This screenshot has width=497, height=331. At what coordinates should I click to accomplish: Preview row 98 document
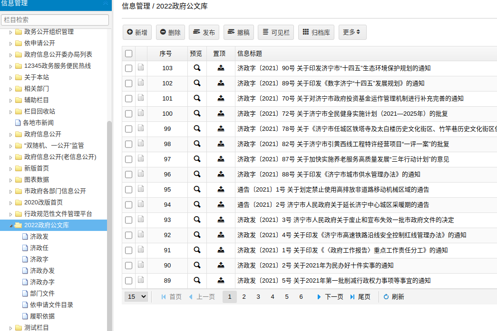[197, 144]
